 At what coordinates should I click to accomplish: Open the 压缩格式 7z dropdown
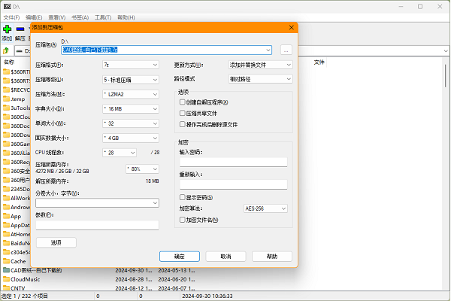(131, 65)
